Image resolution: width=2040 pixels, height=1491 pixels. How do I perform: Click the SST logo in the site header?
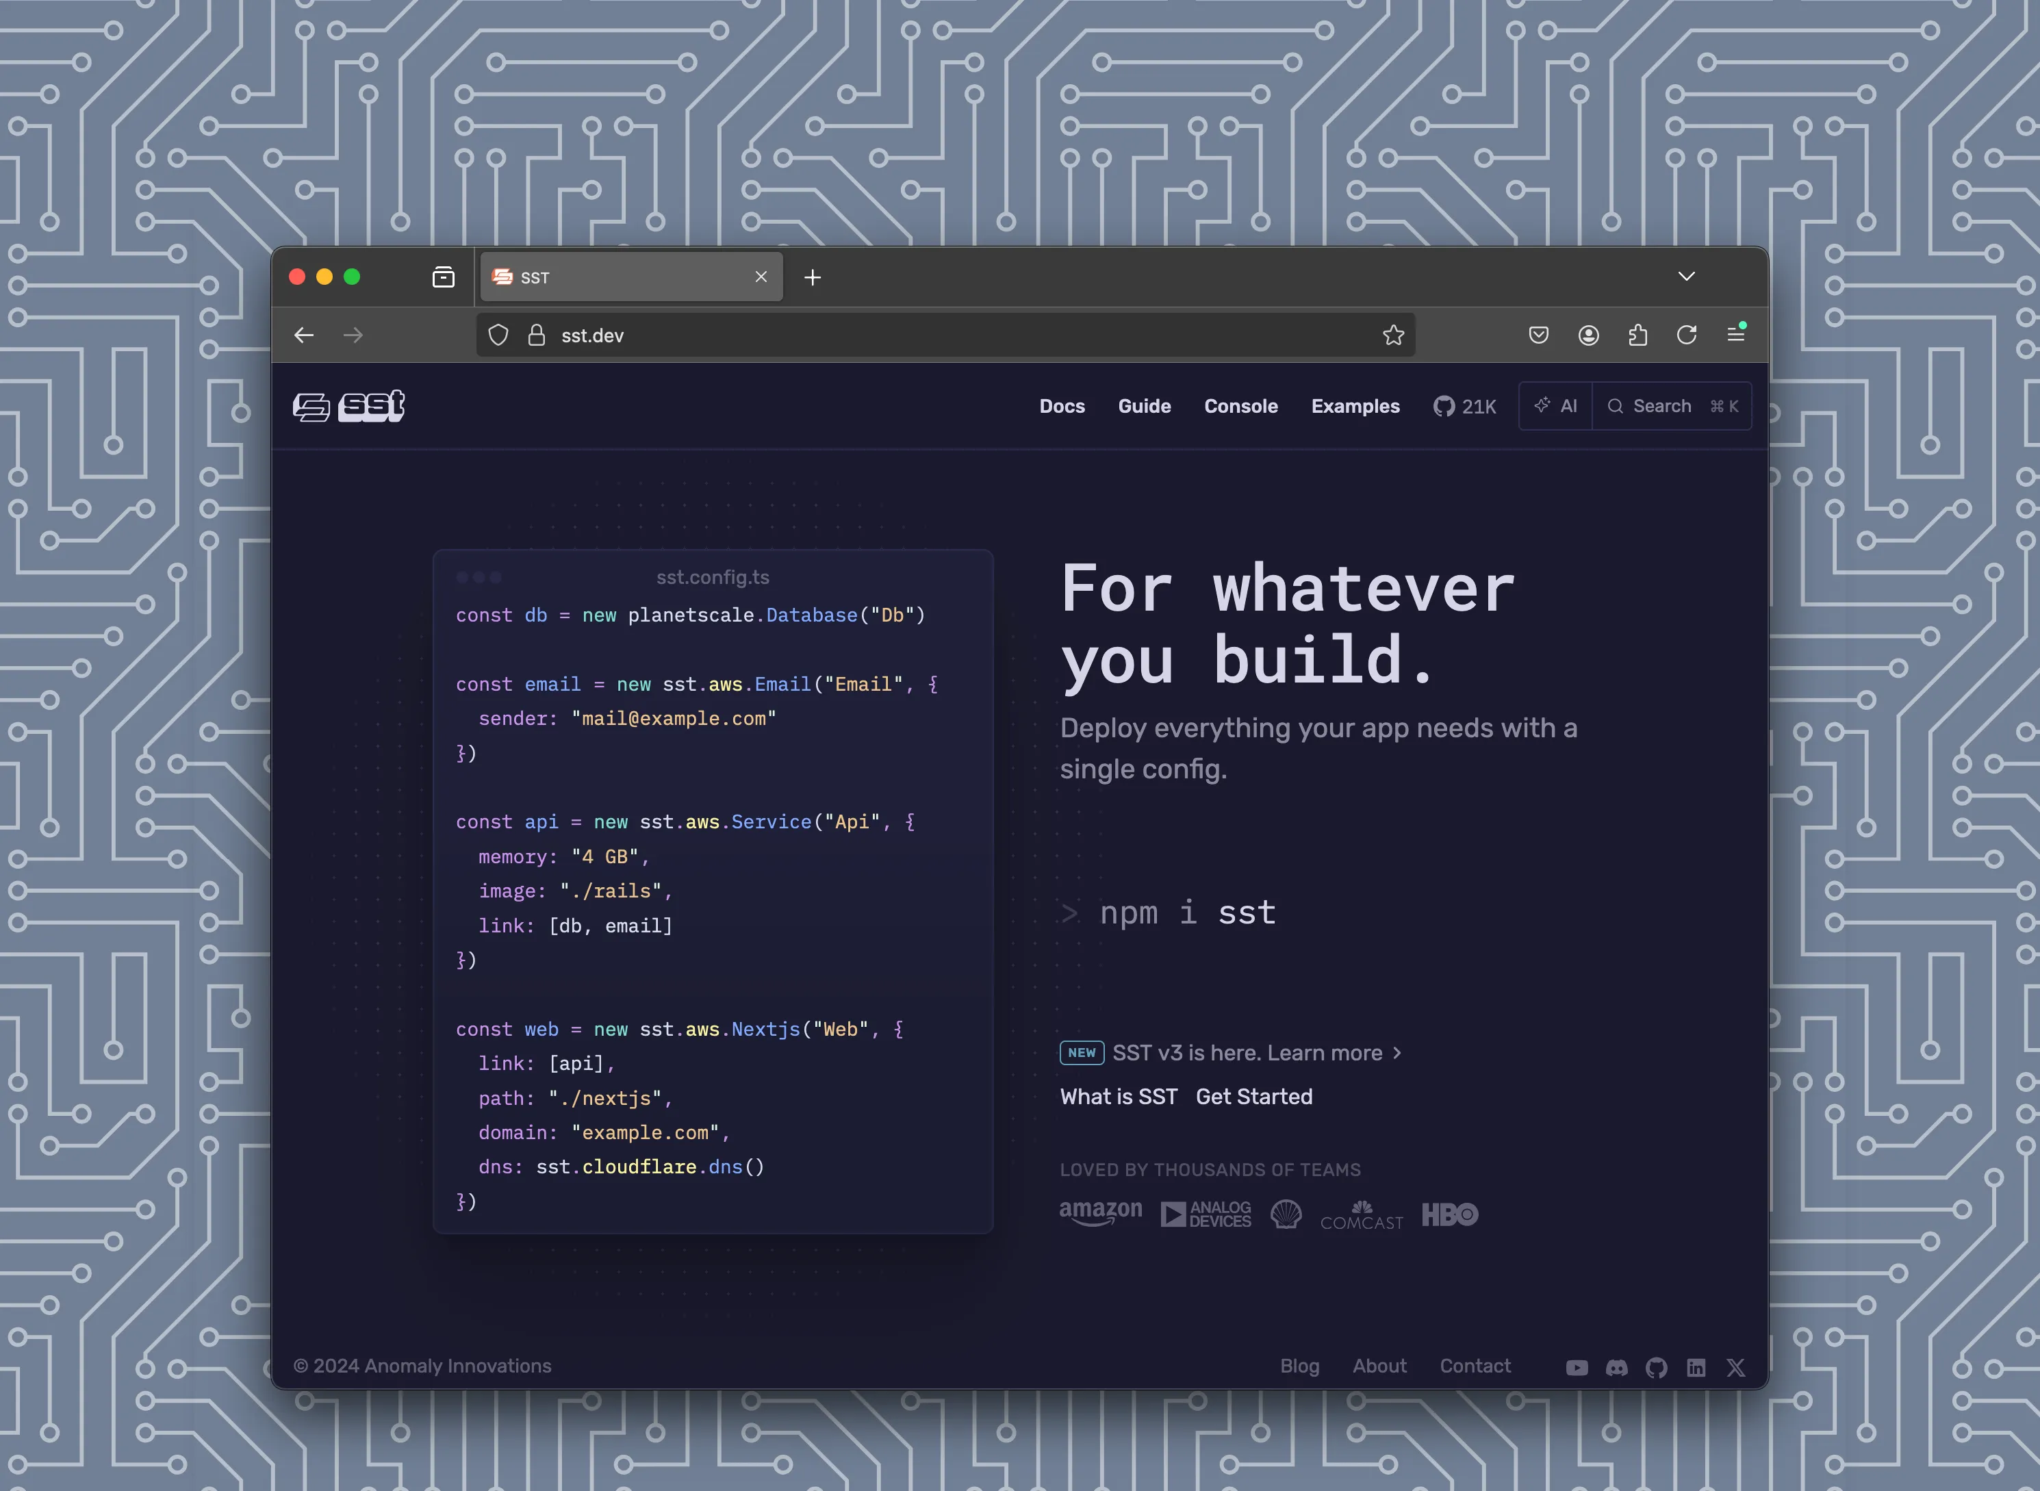pyautogui.click(x=348, y=406)
